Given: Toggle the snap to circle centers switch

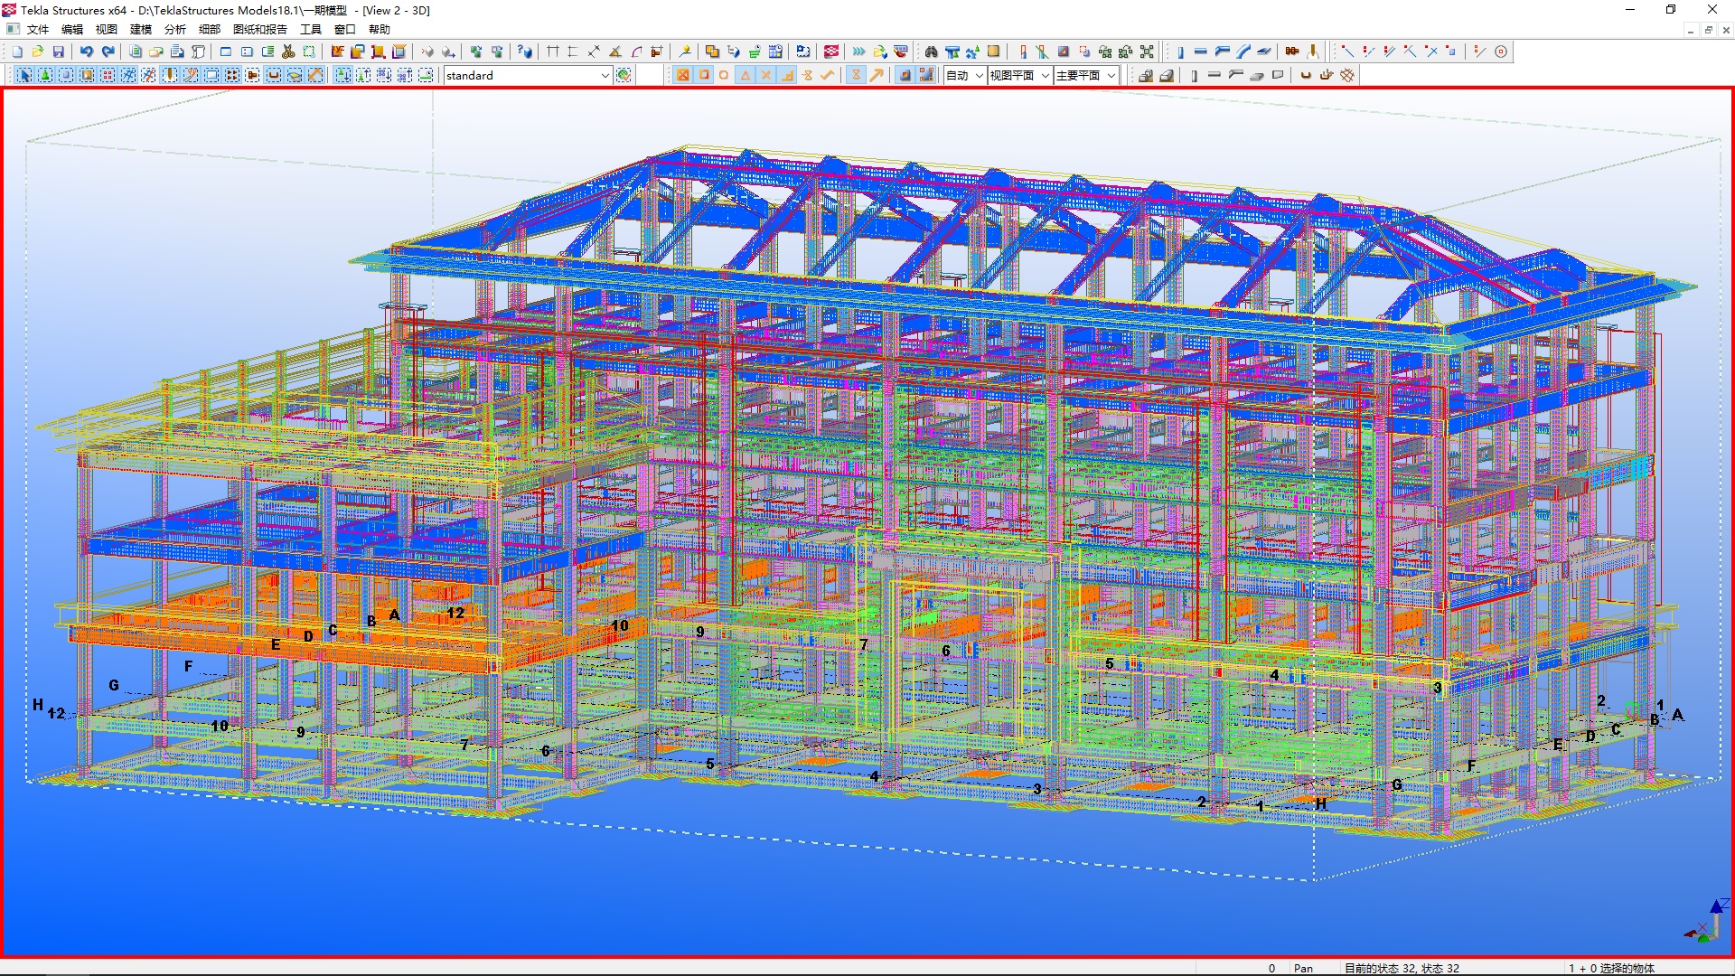Looking at the screenshot, I should tap(724, 75).
